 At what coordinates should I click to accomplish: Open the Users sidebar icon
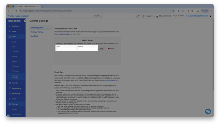[x=10, y=99]
